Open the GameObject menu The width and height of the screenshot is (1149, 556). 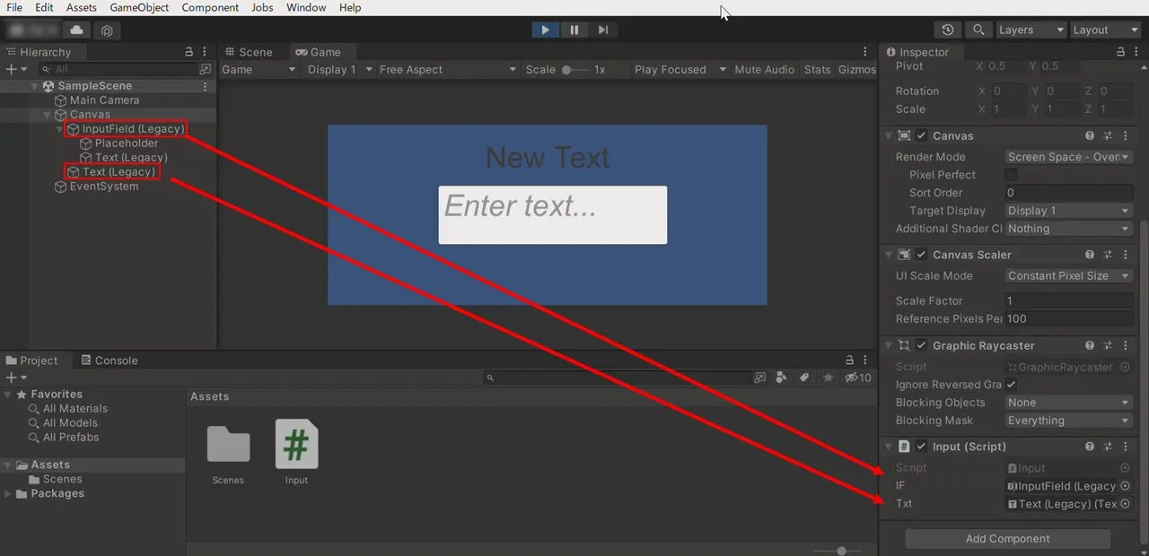pos(139,7)
